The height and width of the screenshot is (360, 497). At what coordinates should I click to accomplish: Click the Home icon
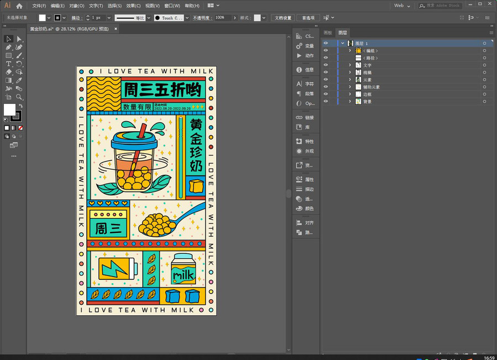19,6
